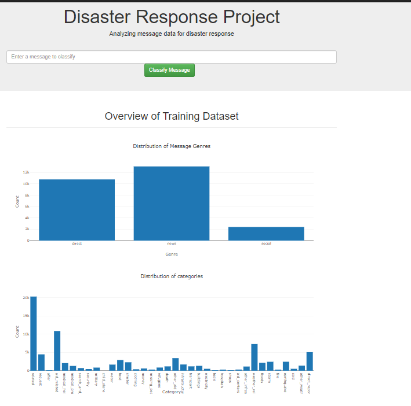Click the 'aid_centers' category axis label
This screenshot has width=411, height=406.
(238, 383)
